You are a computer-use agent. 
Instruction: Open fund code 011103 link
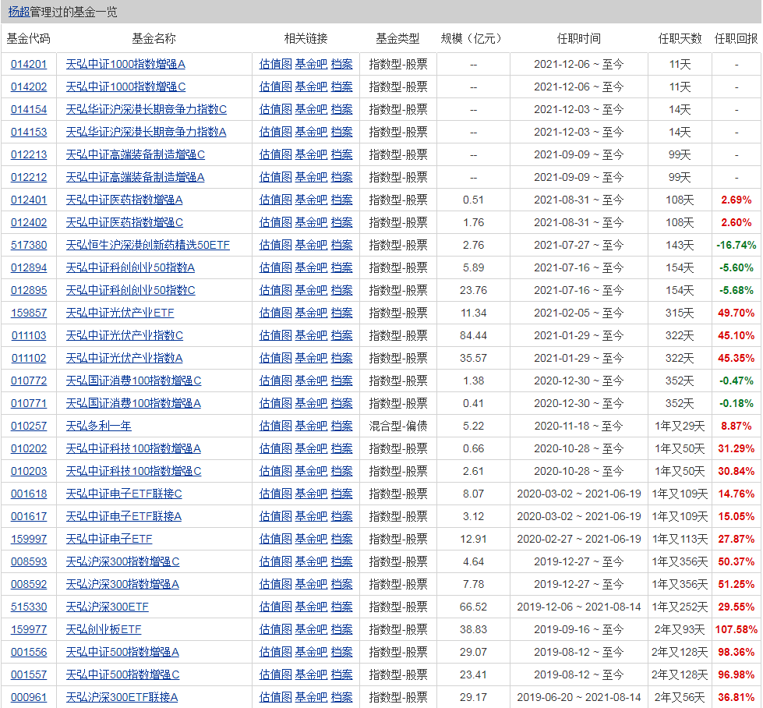tap(29, 335)
